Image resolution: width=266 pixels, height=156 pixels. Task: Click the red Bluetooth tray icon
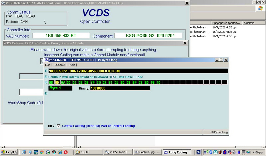click(225, 152)
